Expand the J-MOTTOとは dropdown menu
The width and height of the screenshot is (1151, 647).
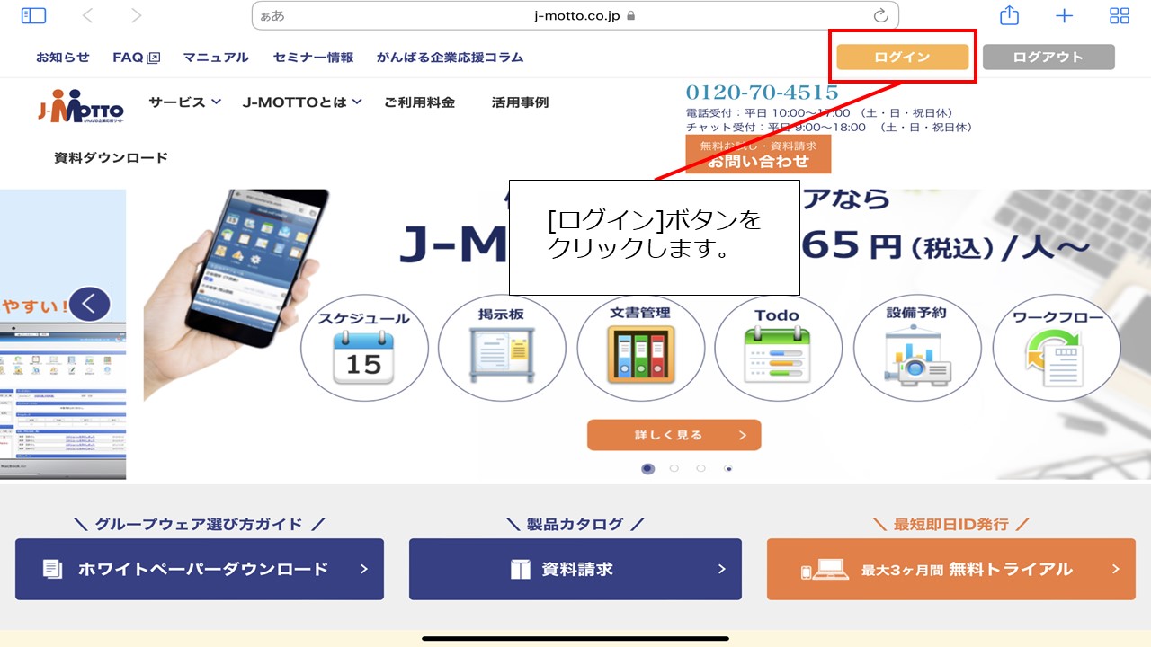coord(302,102)
